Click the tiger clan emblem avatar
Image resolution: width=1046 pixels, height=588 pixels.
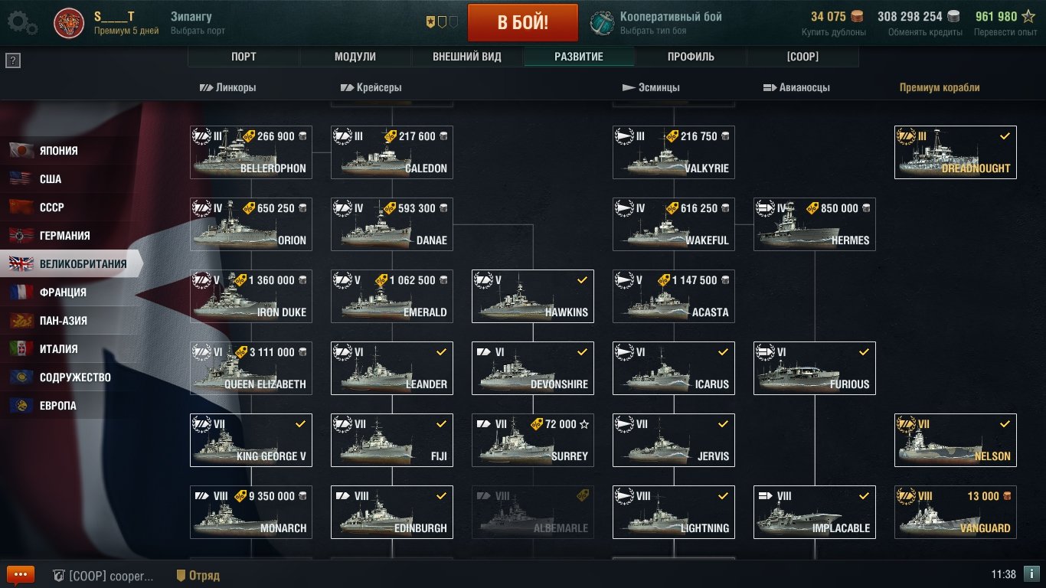(69, 23)
